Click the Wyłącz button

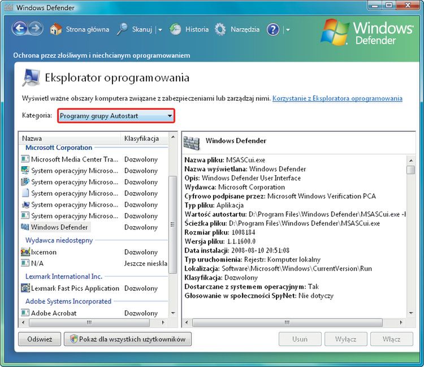click(x=345, y=339)
